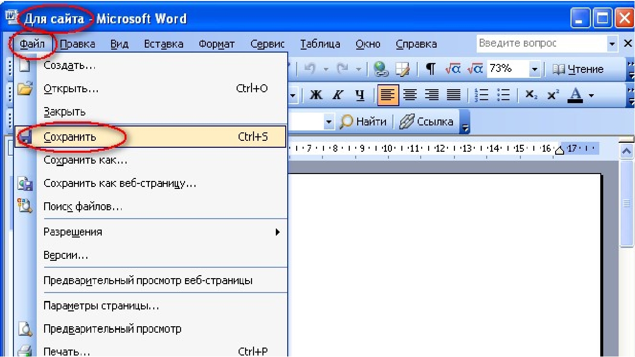635x357 pixels.
Task: Click the search icon beside Поиск файлов...
Action: [25, 206]
